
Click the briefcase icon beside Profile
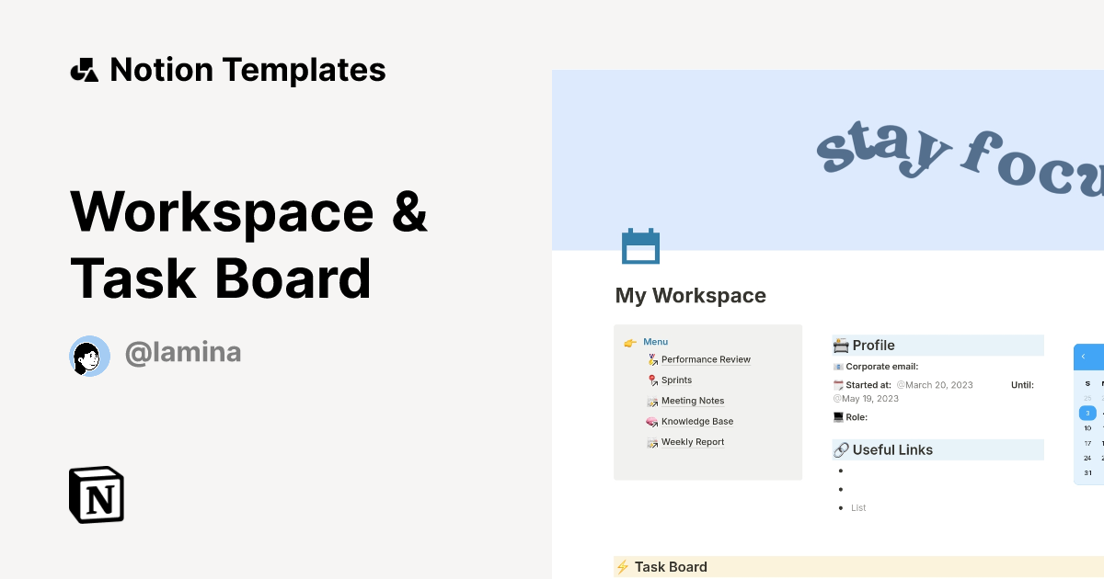click(x=841, y=345)
